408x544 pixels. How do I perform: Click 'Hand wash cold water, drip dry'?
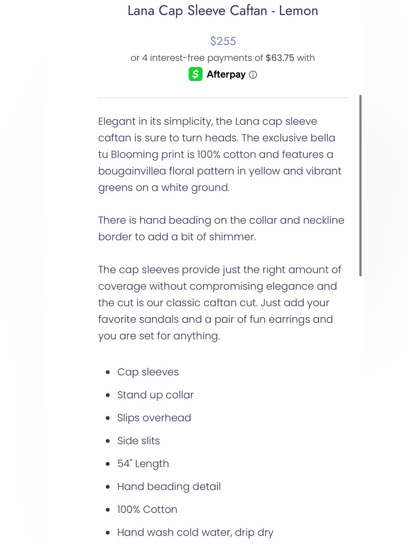(x=195, y=532)
